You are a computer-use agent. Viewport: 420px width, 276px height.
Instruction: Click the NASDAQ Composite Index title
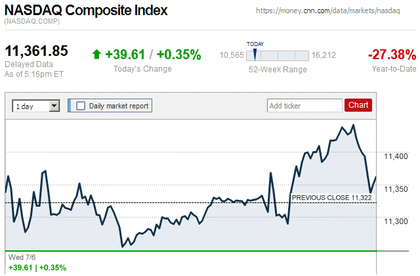(86, 11)
